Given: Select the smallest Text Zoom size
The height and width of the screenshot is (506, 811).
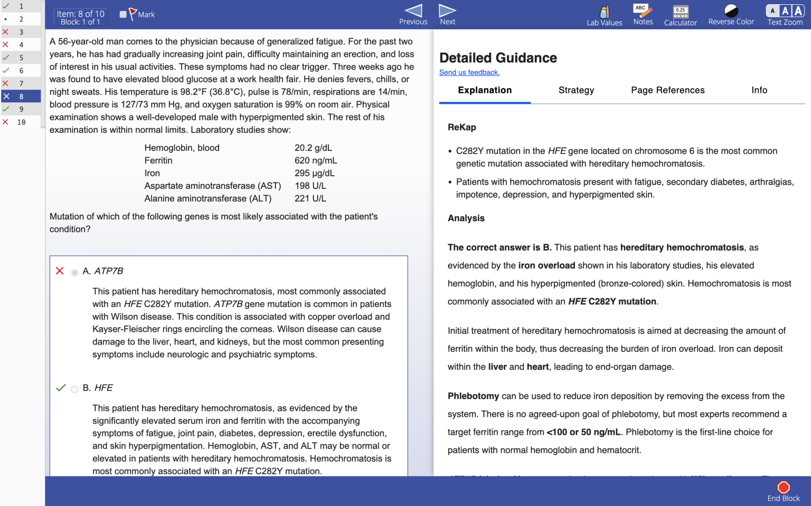Looking at the screenshot, I should point(772,9).
